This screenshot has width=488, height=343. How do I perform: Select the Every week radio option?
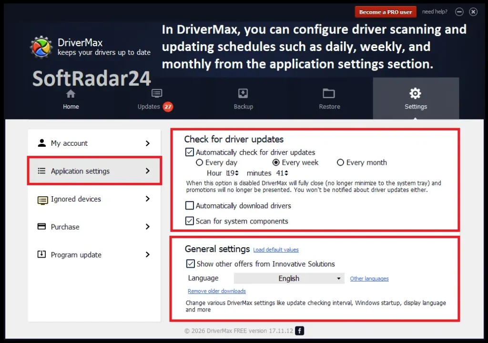coord(276,162)
